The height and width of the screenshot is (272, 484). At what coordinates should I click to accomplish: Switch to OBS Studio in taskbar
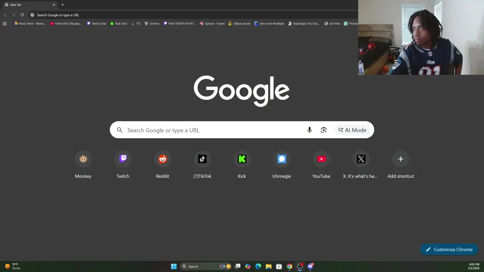click(300, 266)
